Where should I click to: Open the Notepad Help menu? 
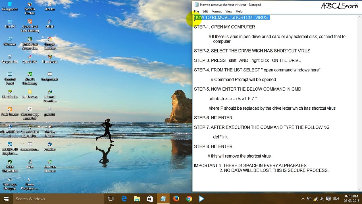coord(239,11)
